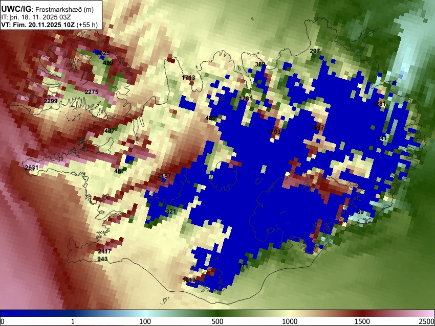The height and width of the screenshot is (326, 435).
Task: Click the dark green mid color scale
Action: [x=217, y=313]
